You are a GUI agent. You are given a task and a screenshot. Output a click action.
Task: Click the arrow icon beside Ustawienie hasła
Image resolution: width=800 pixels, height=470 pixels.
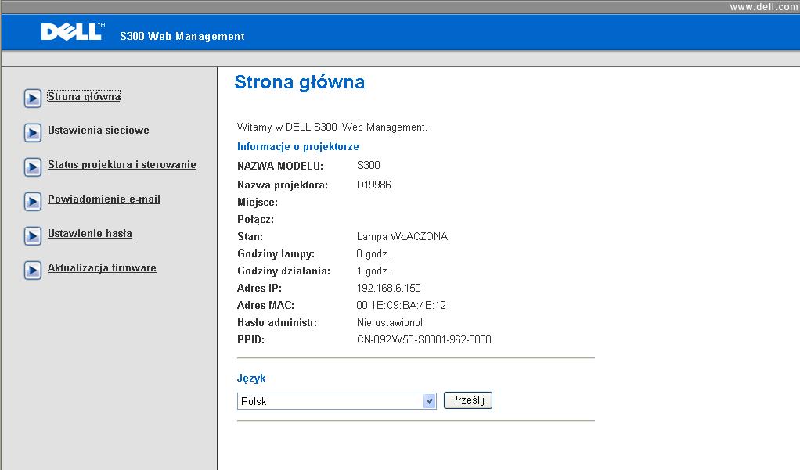tap(33, 235)
